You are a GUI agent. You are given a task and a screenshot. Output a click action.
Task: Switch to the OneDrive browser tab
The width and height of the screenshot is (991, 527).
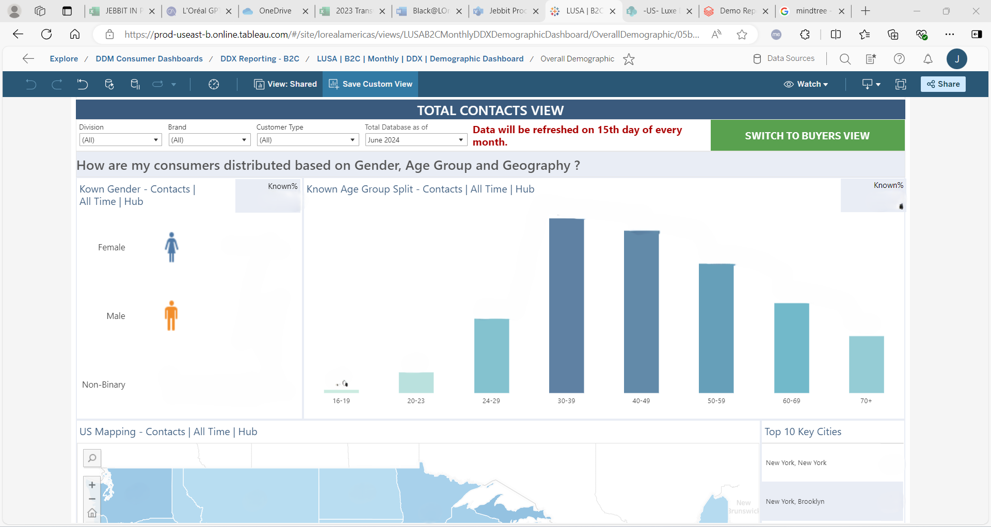275,11
